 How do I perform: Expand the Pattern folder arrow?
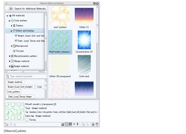[x=12, y=26]
